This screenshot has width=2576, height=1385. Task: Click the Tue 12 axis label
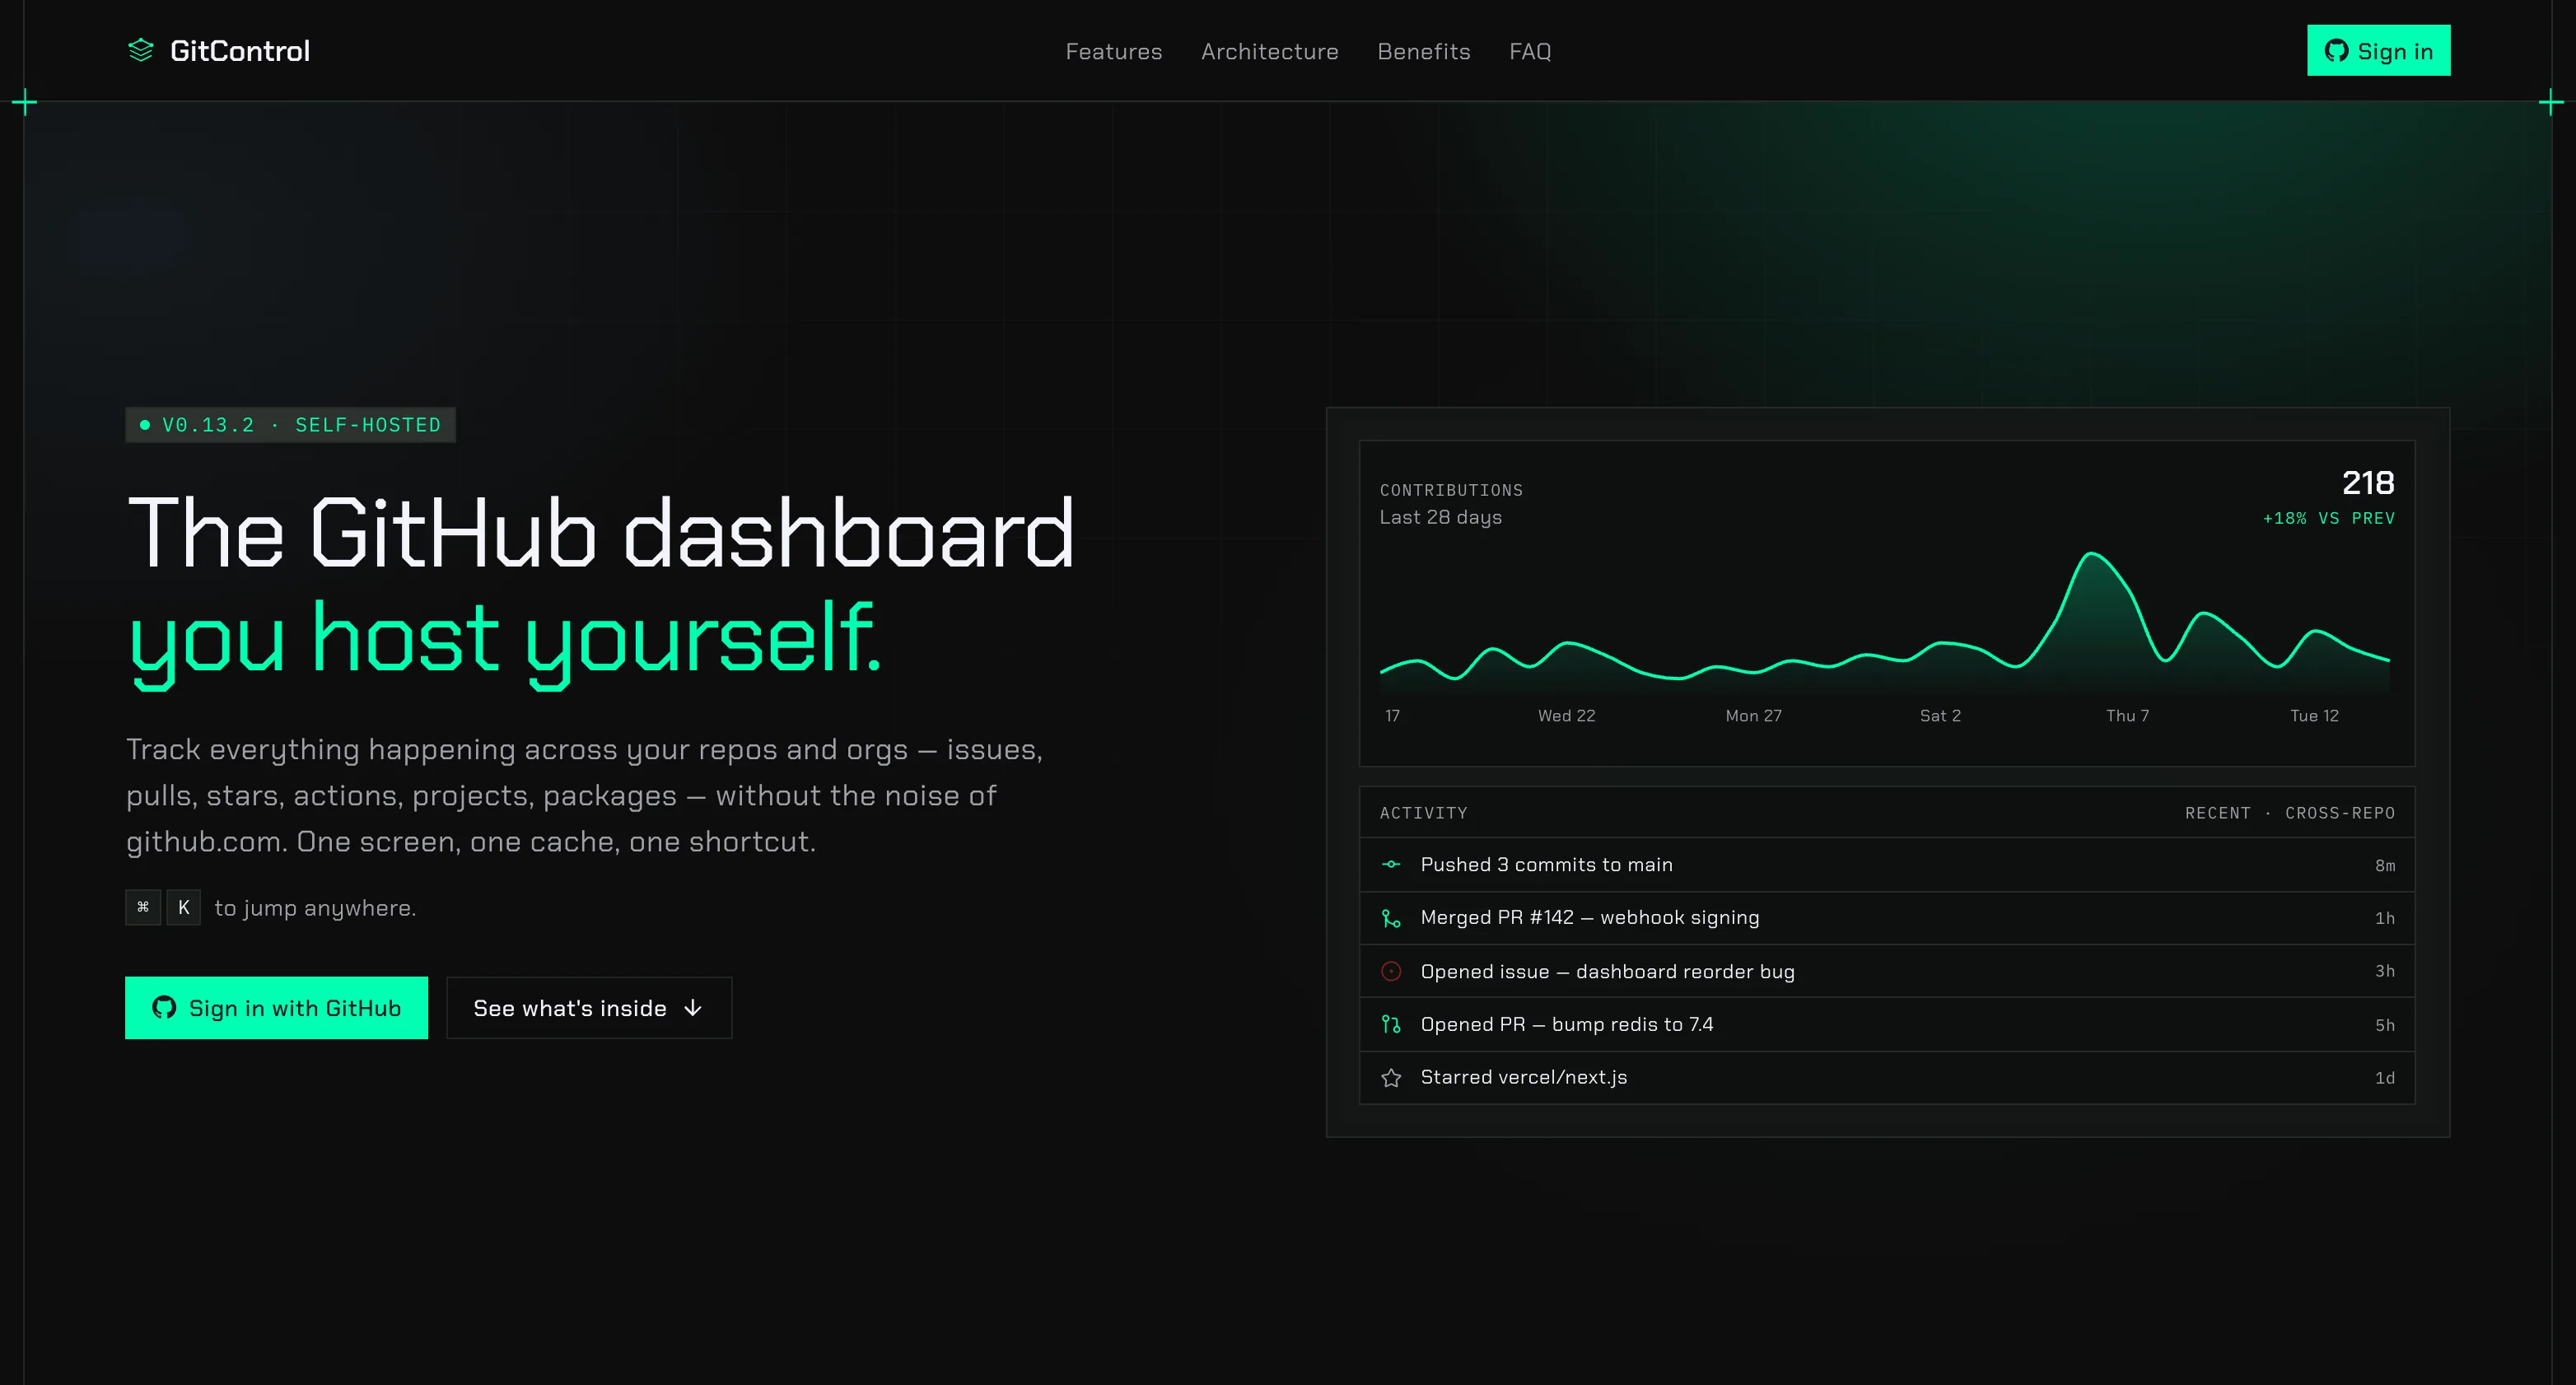click(2315, 716)
